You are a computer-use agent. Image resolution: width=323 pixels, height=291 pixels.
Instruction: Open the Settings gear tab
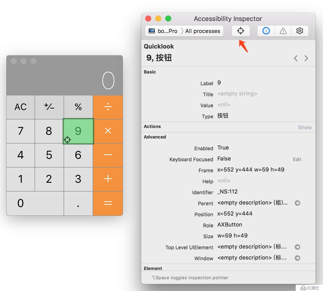[x=300, y=31]
